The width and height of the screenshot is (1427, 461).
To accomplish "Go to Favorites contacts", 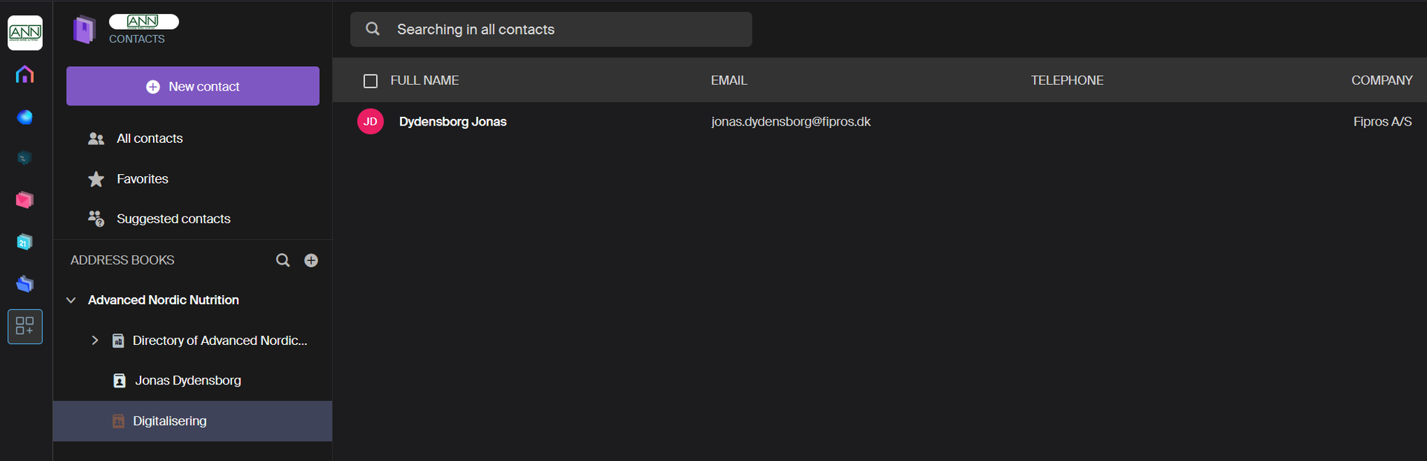I will coord(142,179).
